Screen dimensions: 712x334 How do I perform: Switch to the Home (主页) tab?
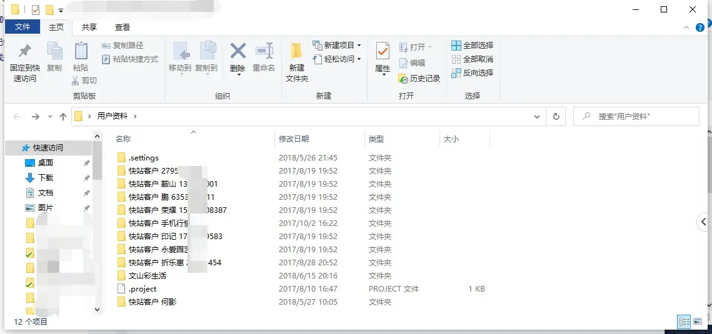click(x=56, y=27)
